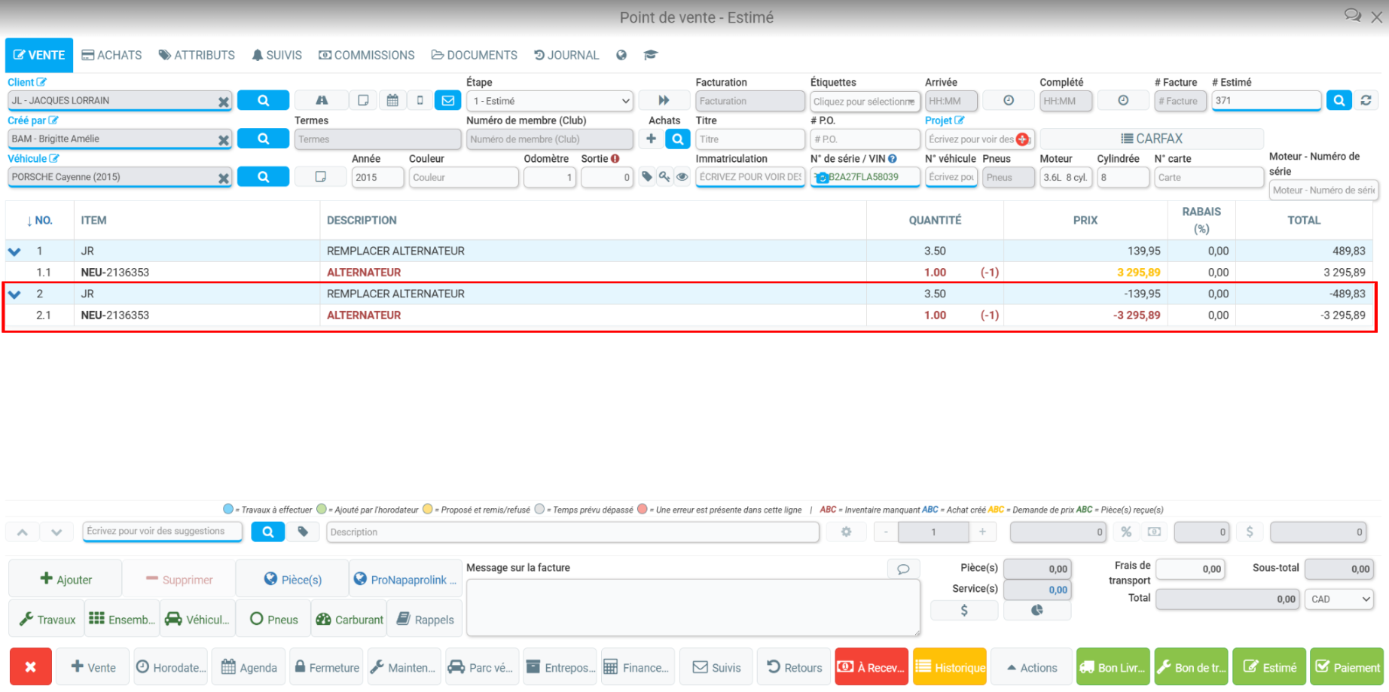The width and height of the screenshot is (1389, 692).
Task: Open the invoice message speech bubble icon
Action: coord(903,569)
